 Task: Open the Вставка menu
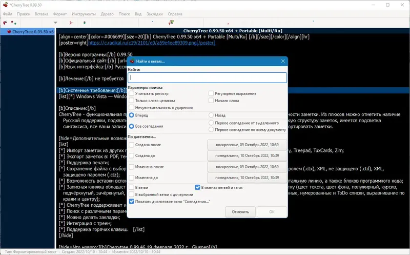[x=42, y=14]
